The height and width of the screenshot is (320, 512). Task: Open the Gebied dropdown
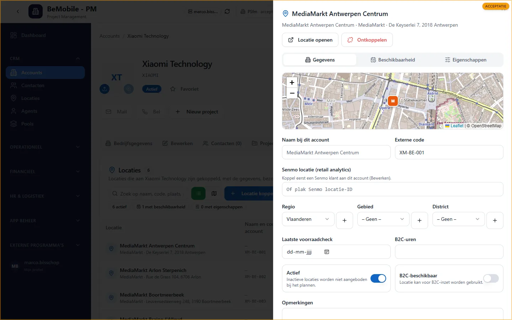point(383,219)
